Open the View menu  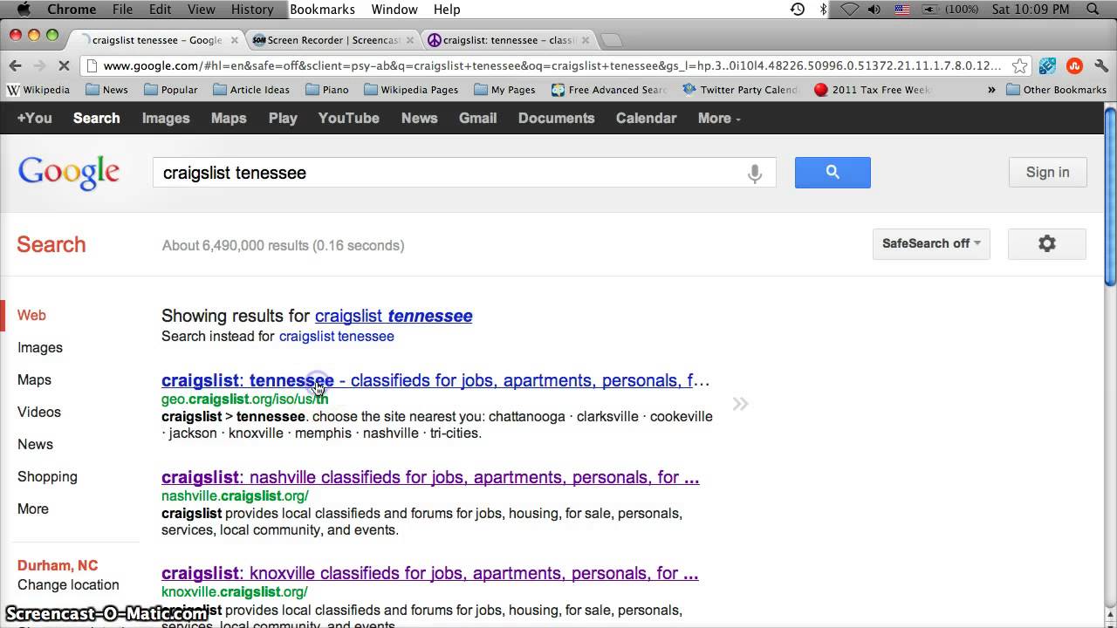[x=201, y=10]
